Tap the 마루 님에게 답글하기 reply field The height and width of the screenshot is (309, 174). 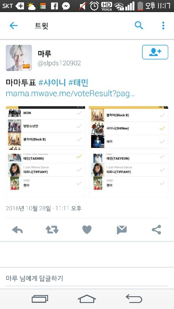[x=87, y=278]
